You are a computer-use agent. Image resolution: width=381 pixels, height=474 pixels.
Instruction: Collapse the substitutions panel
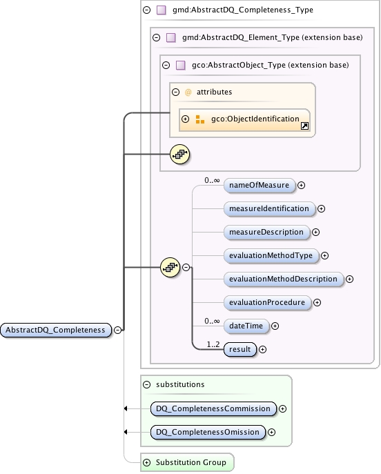pyautogui.click(x=146, y=384)
